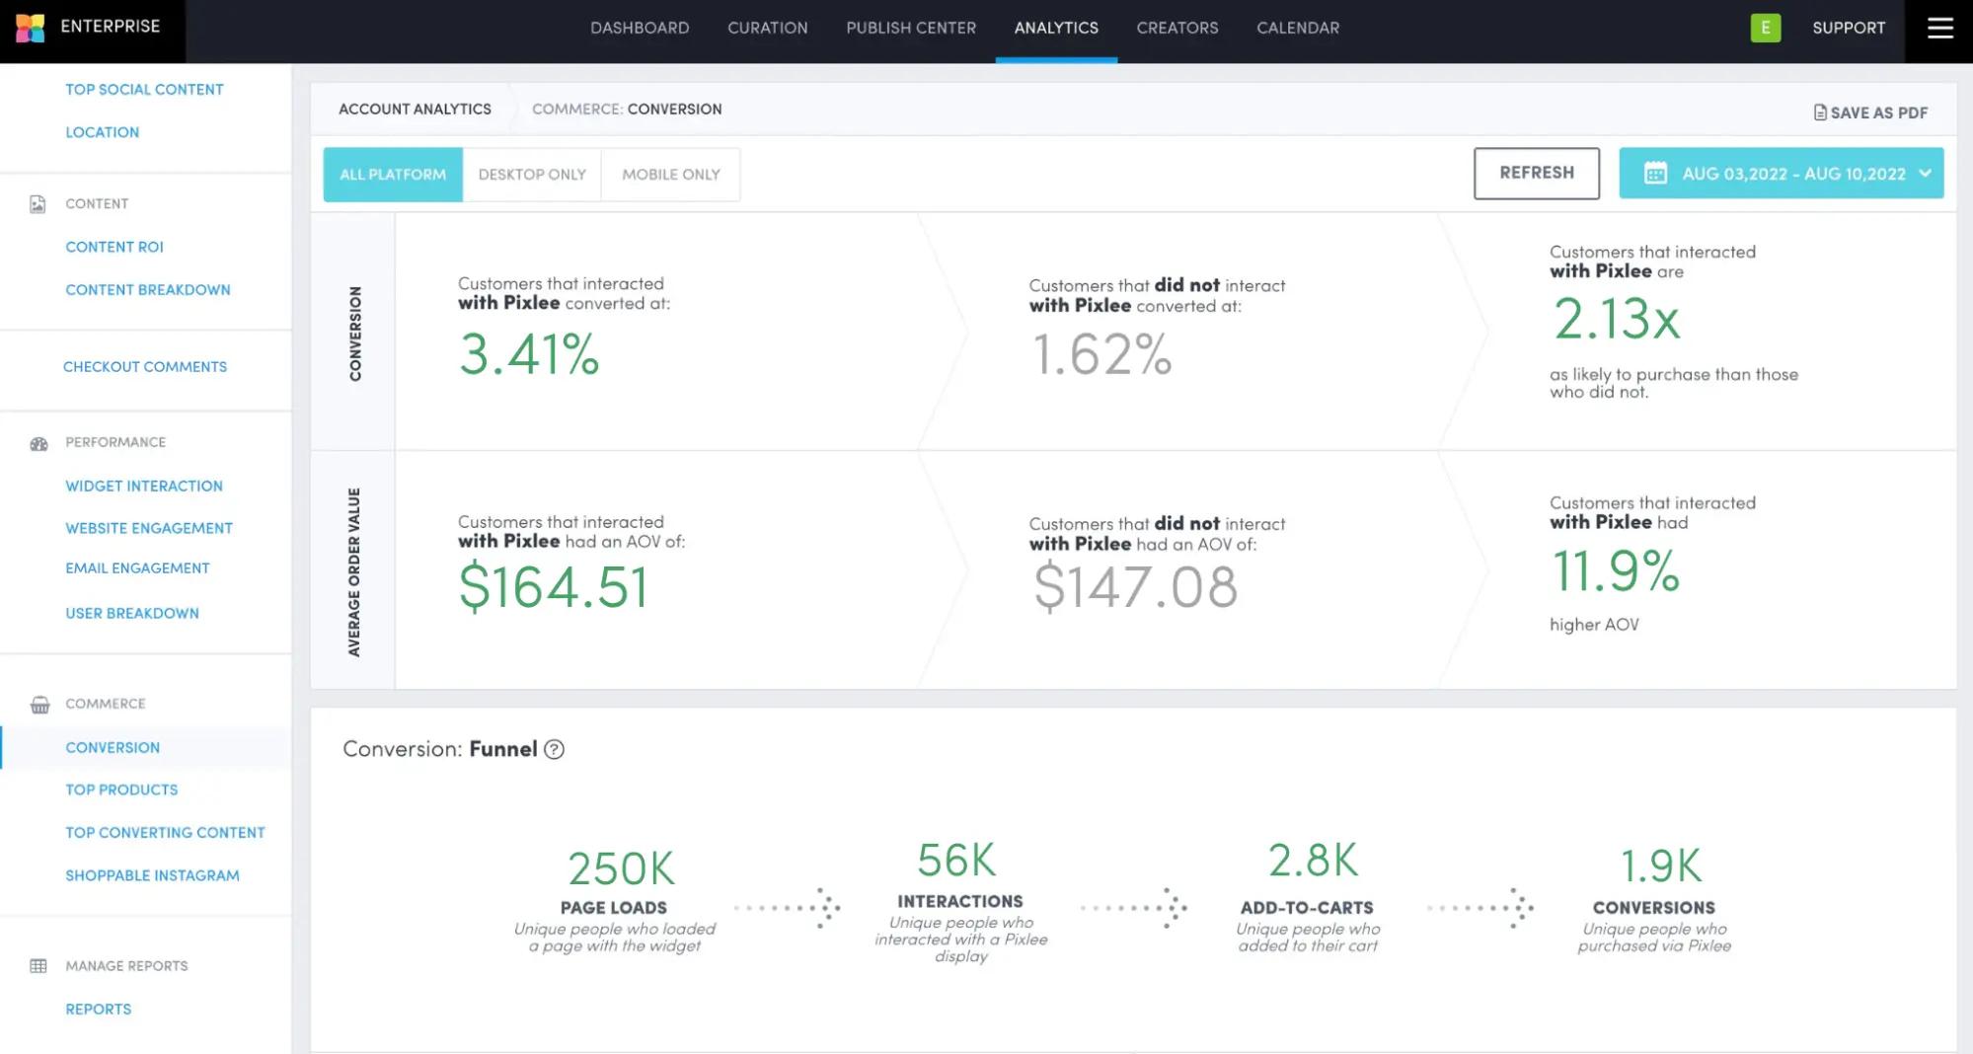The width and height of the screenshot is (1973, 1054).
Task: Click Save as PDF
Action: click(x=1870, y=113)
